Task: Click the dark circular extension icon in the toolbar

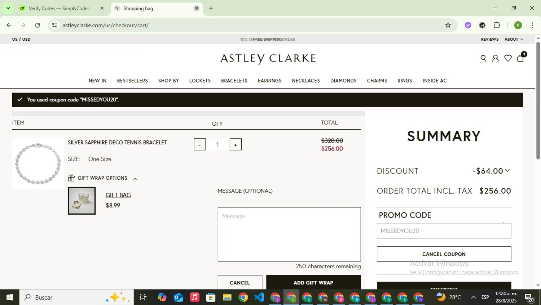Action: [482, 25]
